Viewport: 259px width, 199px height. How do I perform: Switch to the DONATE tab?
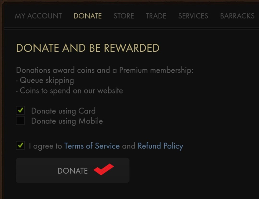(x=88, y=16)
